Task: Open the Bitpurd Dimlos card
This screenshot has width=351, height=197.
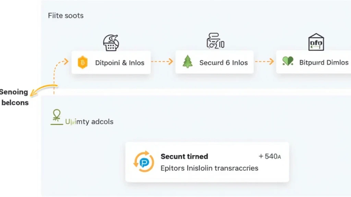Action: tap(324, 62)
